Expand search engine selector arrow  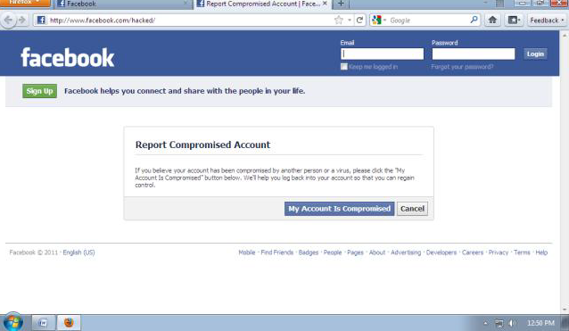(x=384, y=20)
